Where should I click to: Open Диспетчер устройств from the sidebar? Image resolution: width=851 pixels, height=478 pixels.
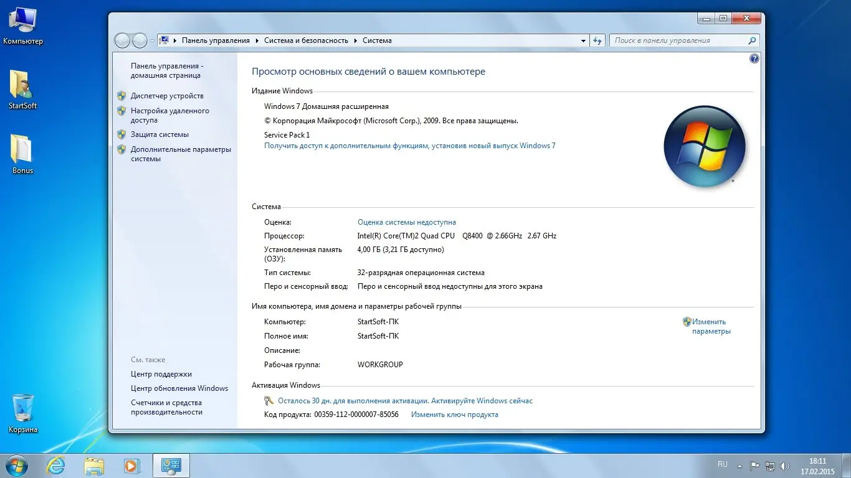(166, 95)
